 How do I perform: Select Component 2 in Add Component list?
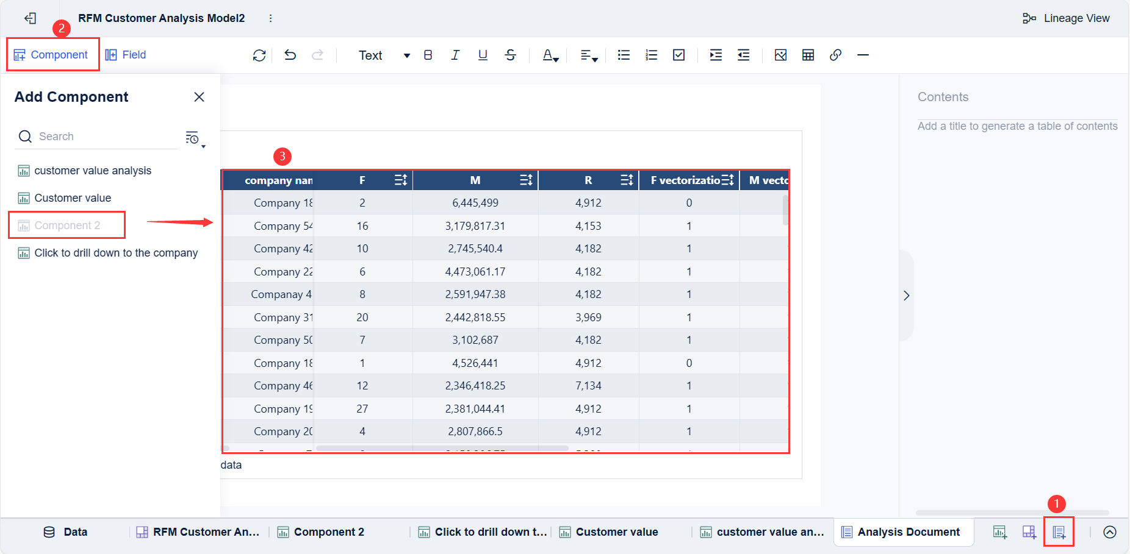67,225
